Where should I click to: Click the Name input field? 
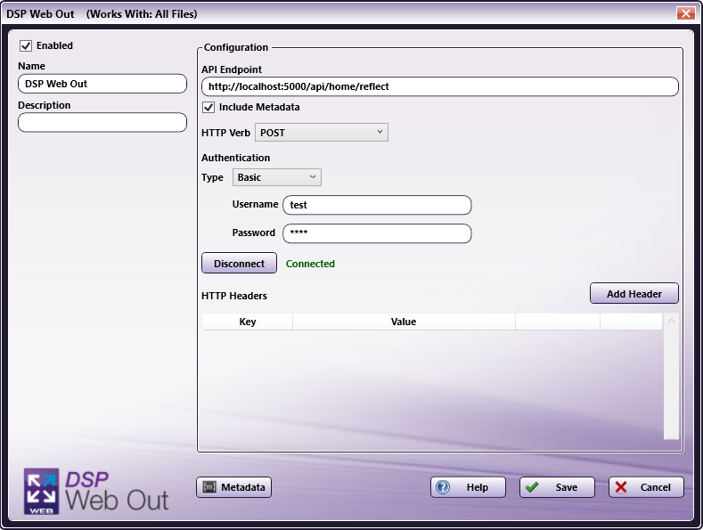point(102,84)
